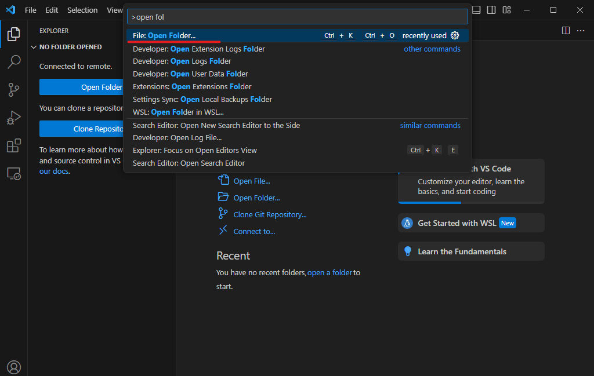Open the Extensions view
Image resolution: width=594 pixels, height=376 pixels.
[14, 145]
